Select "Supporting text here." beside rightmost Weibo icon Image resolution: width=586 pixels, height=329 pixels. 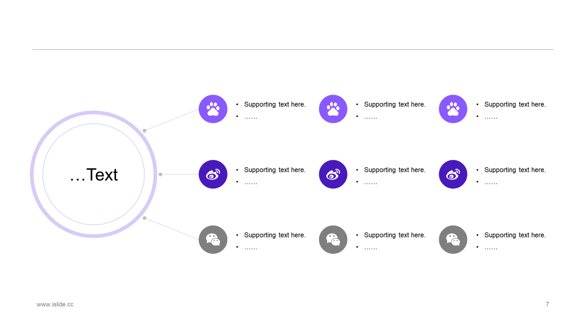click(x=515, y=170)
